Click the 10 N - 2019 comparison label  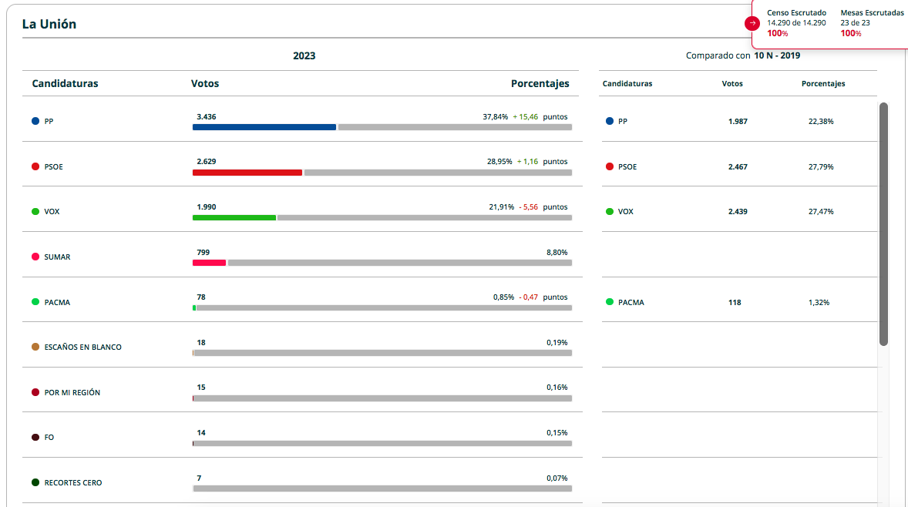click(777, 55)
